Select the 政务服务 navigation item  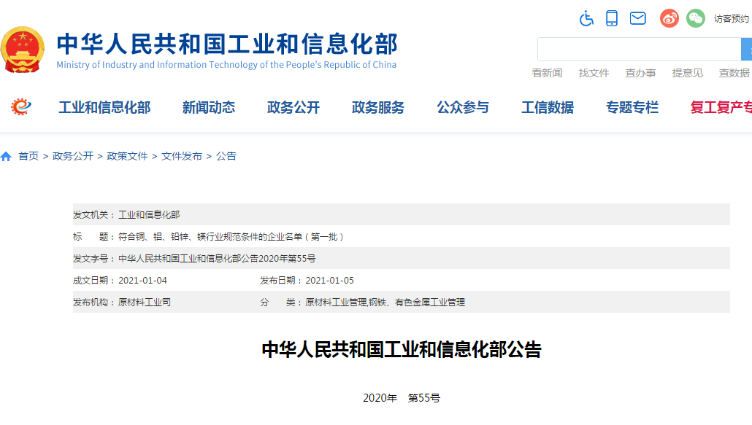pos(378,108)
